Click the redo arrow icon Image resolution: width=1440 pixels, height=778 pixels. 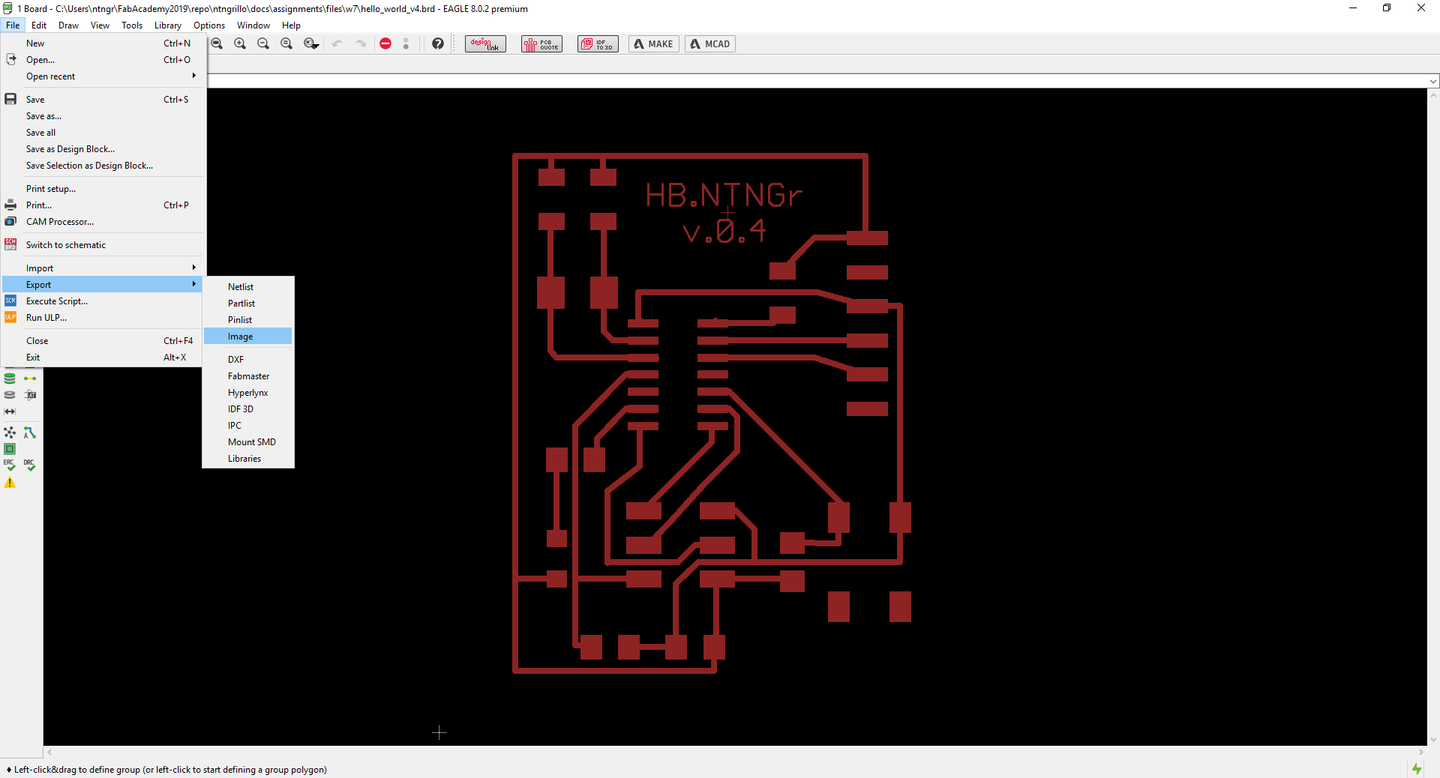point(361,43)
